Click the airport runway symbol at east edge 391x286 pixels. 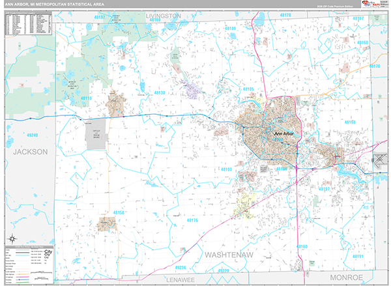(379, 159)
